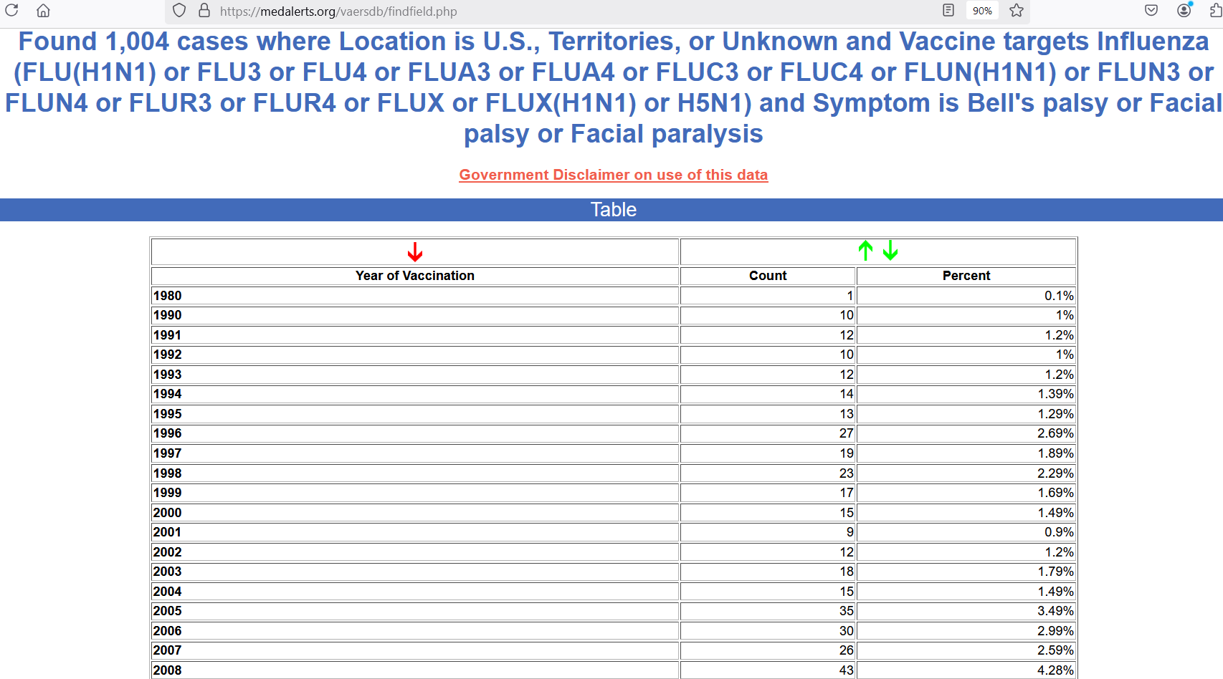The width and height of the screenshot is (1223, 679).
Task: Click count value 35 in 2005 row
Action: point(847,611)
